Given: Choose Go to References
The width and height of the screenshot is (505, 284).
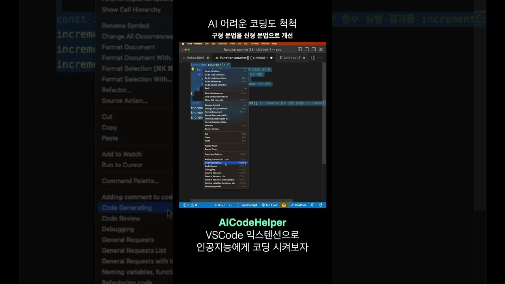Looking at the screenshot, I should 225,82.
